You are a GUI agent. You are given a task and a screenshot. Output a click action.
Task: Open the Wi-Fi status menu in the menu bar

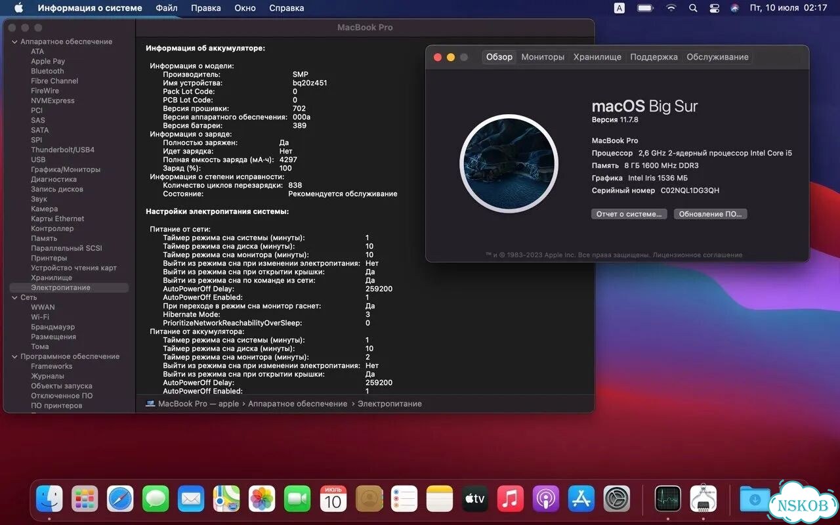click(671, 8)
